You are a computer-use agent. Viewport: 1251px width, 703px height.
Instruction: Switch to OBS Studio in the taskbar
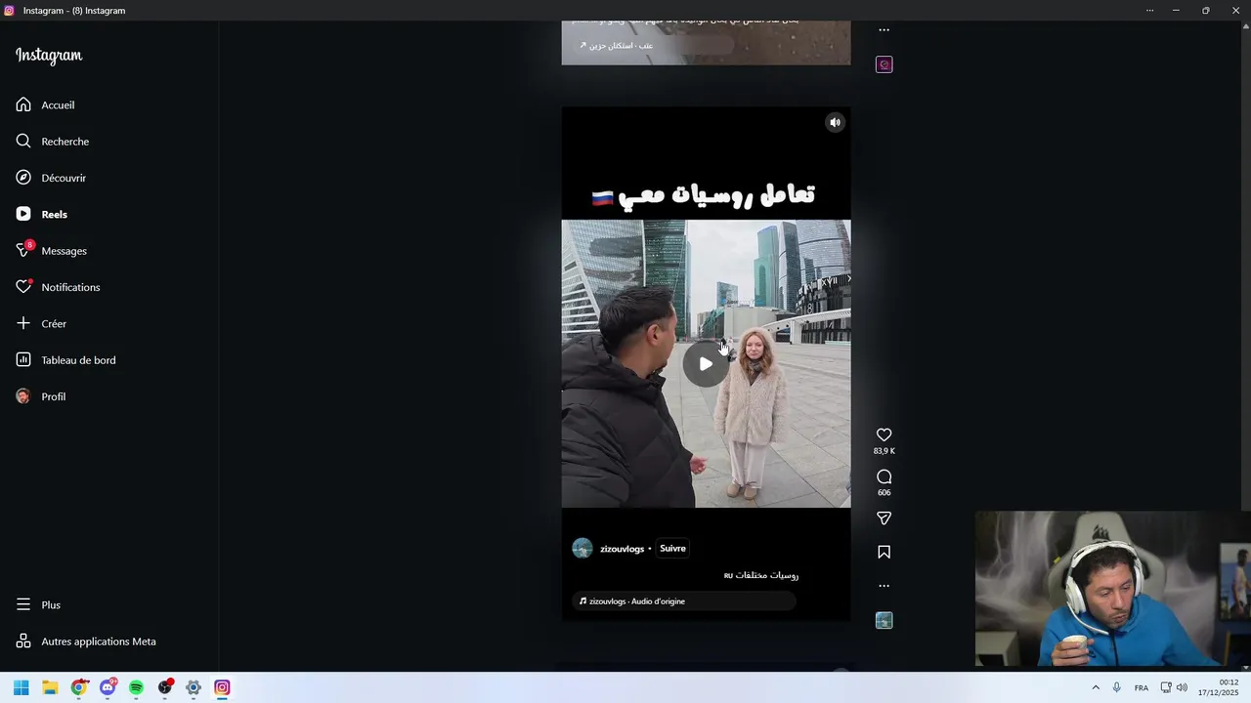[x=165, y=687]
